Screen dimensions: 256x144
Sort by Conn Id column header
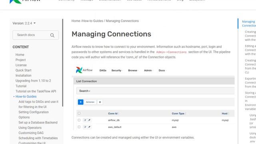click(113, 114)
